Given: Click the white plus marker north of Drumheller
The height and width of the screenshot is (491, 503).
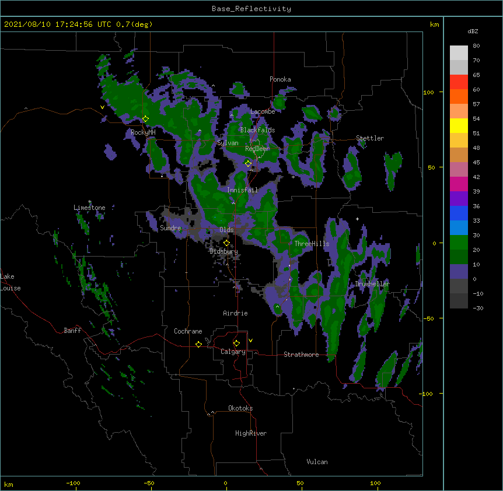Looking at the screenshot, I should tap(357, 219).
